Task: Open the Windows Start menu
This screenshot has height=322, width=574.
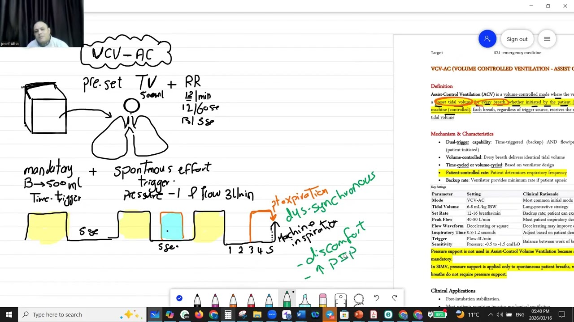Action: pyautogui.click(x=9, y=314)
